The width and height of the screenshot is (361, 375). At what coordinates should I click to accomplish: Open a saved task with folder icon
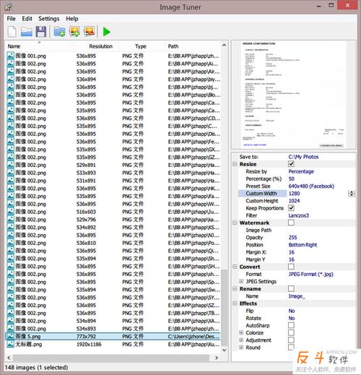point(27,32)
